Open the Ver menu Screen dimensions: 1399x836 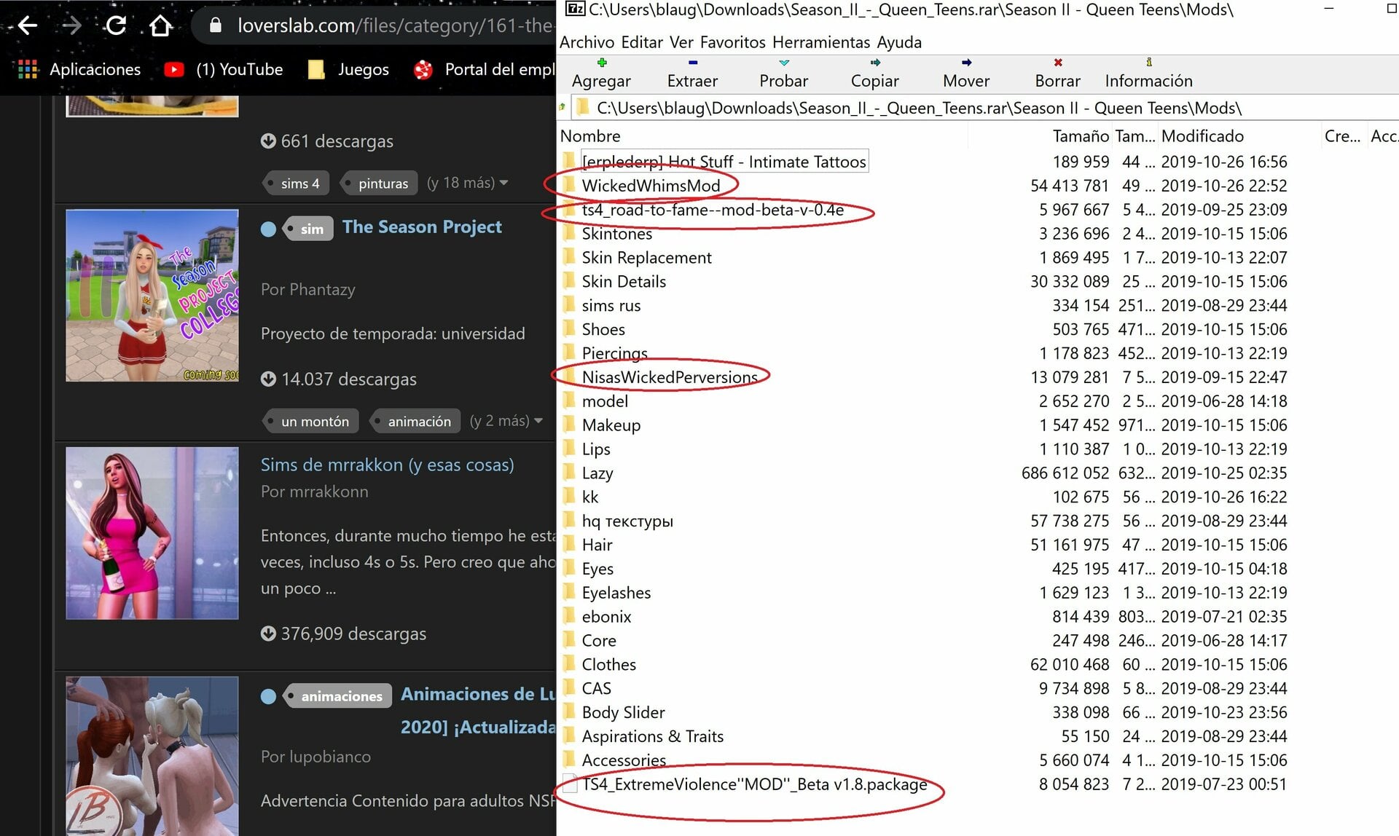tap(681, 42)
